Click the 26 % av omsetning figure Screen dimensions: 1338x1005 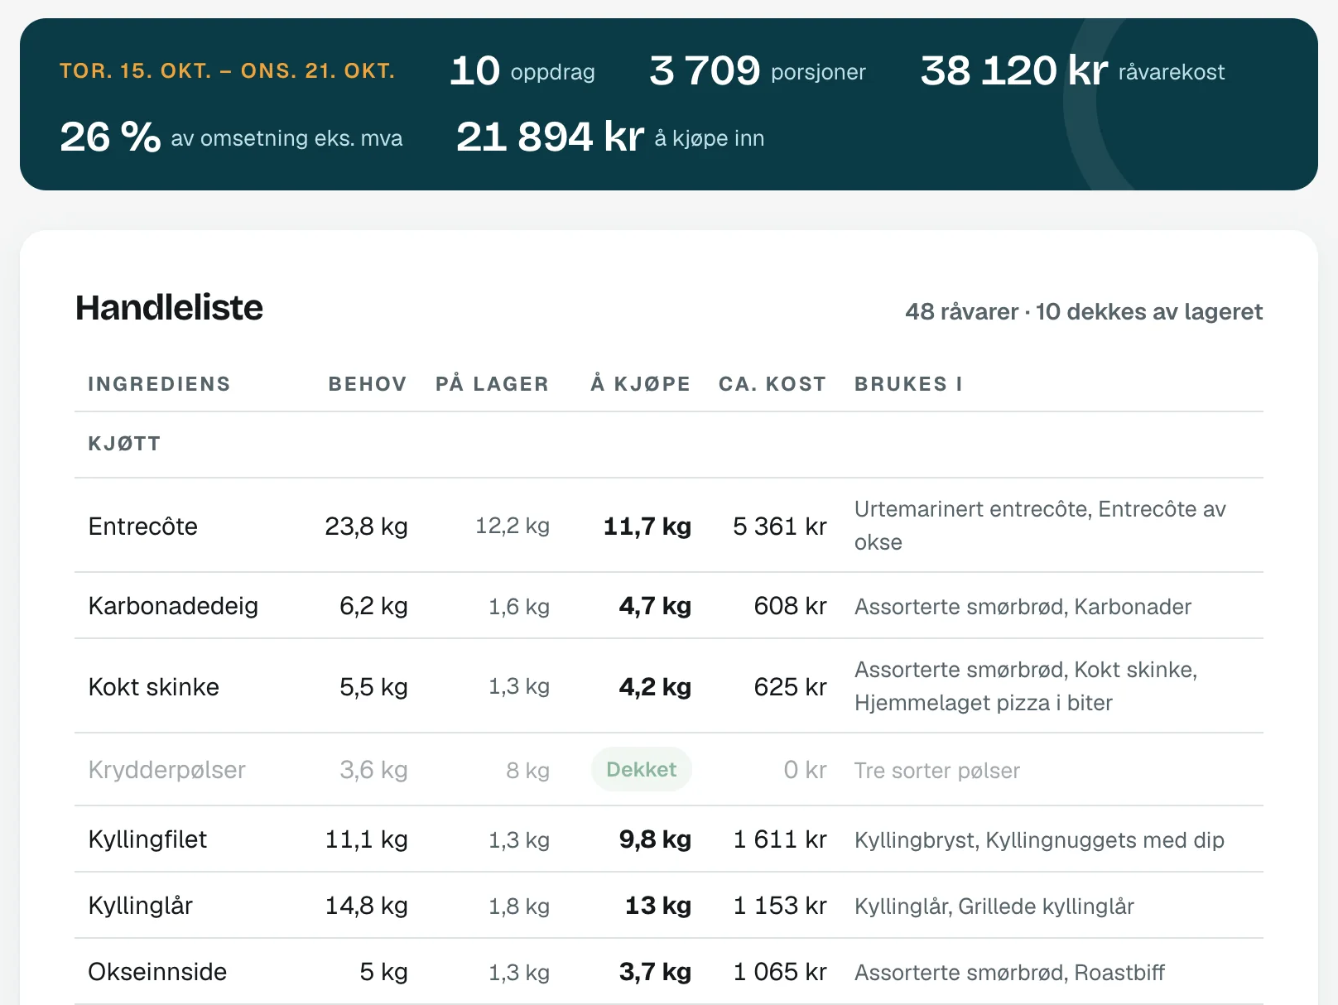point(231,137)
